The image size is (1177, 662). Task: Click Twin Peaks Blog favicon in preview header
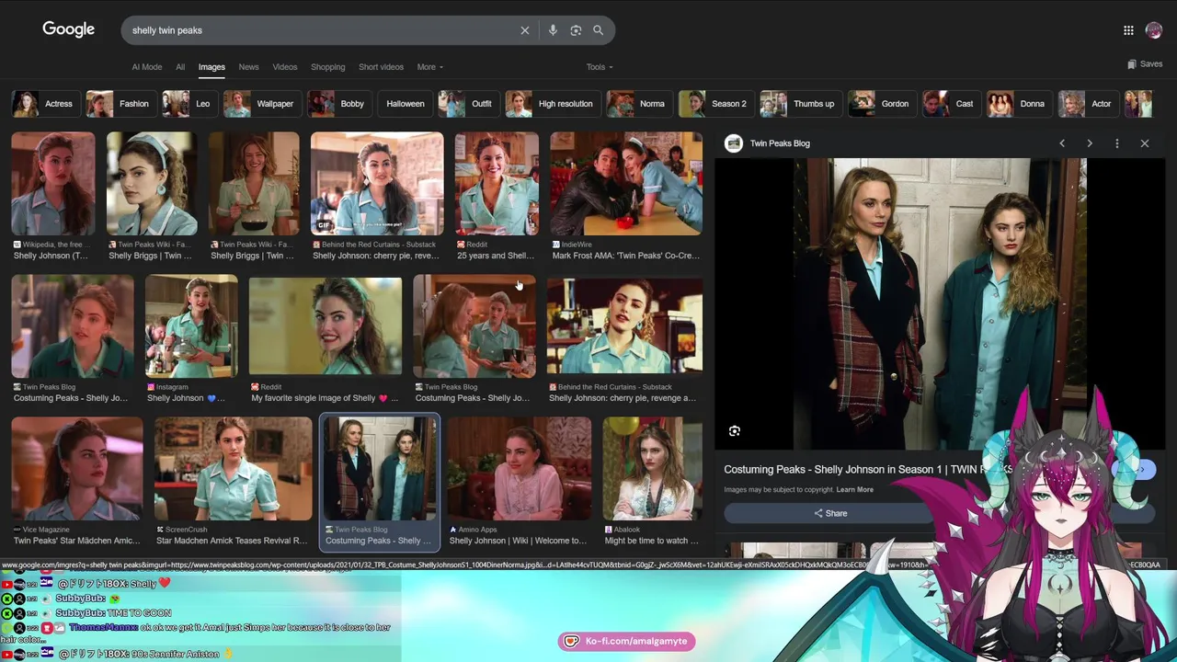click(733, 143)
